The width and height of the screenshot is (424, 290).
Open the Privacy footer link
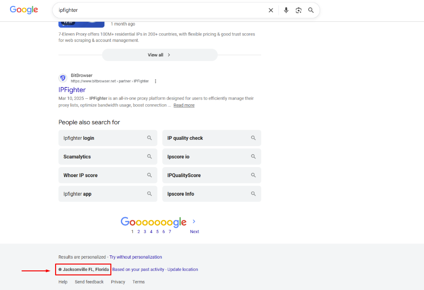118,282
